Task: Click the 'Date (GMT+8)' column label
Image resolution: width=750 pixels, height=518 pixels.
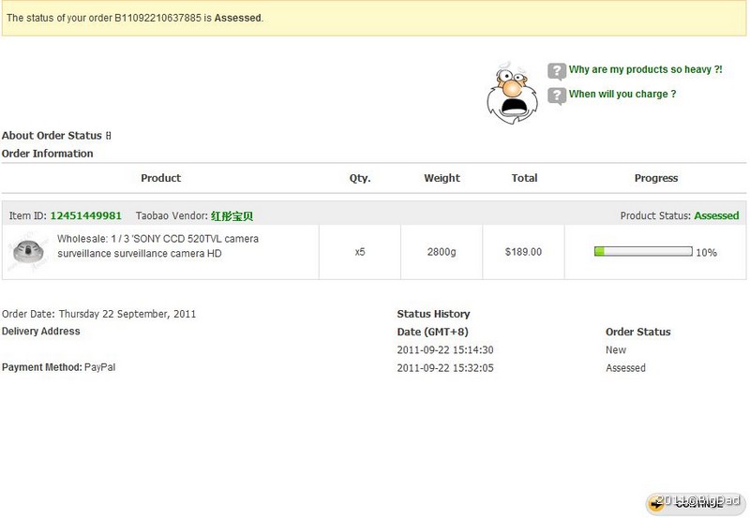Action: tap(432, 332)
